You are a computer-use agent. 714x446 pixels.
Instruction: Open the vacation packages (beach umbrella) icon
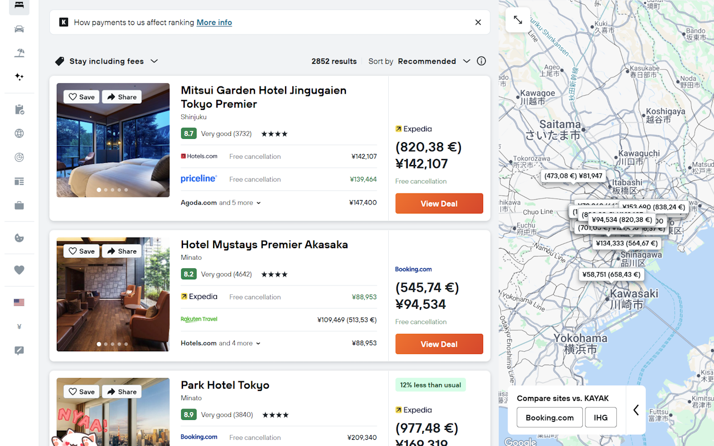pos(19,52)
